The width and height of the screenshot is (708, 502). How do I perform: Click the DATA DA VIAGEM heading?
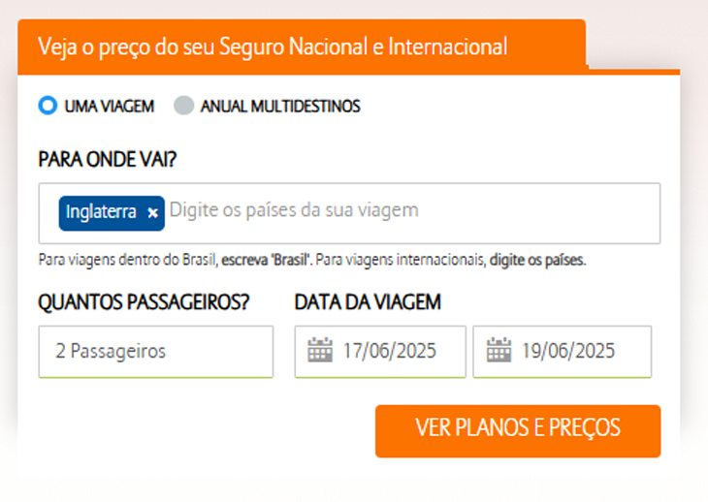coord(368,302)
